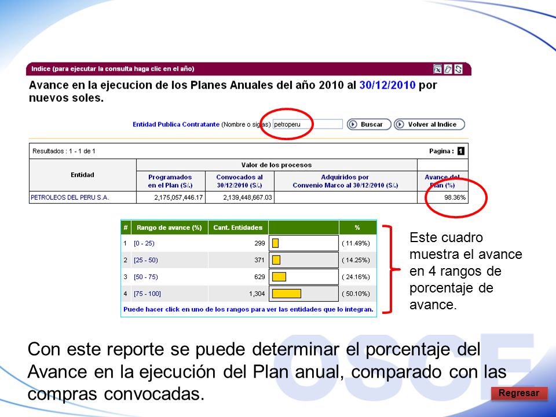Click the ( 50.10%) percentage text
Image resolution: width=556 pixels, height=417 pixels.
coord(356,294)
